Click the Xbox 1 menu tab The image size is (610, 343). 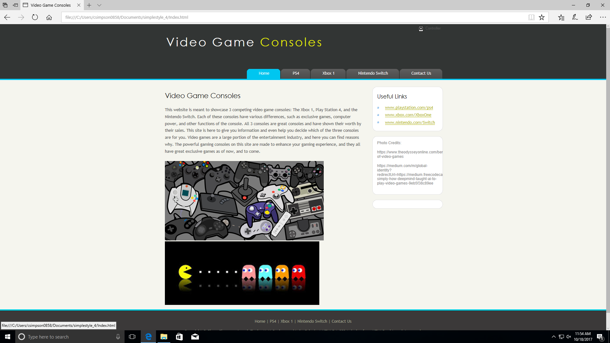(x=329, y=73)
